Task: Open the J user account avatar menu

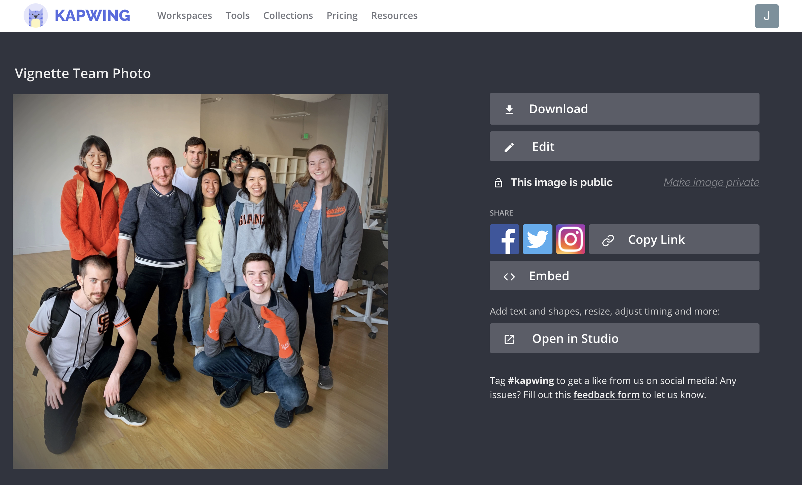Action: (x=767, y=16)
